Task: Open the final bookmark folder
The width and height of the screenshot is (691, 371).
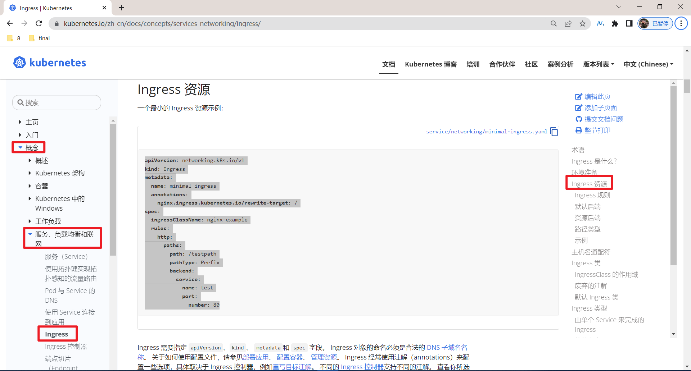Action: pos(39,38)
